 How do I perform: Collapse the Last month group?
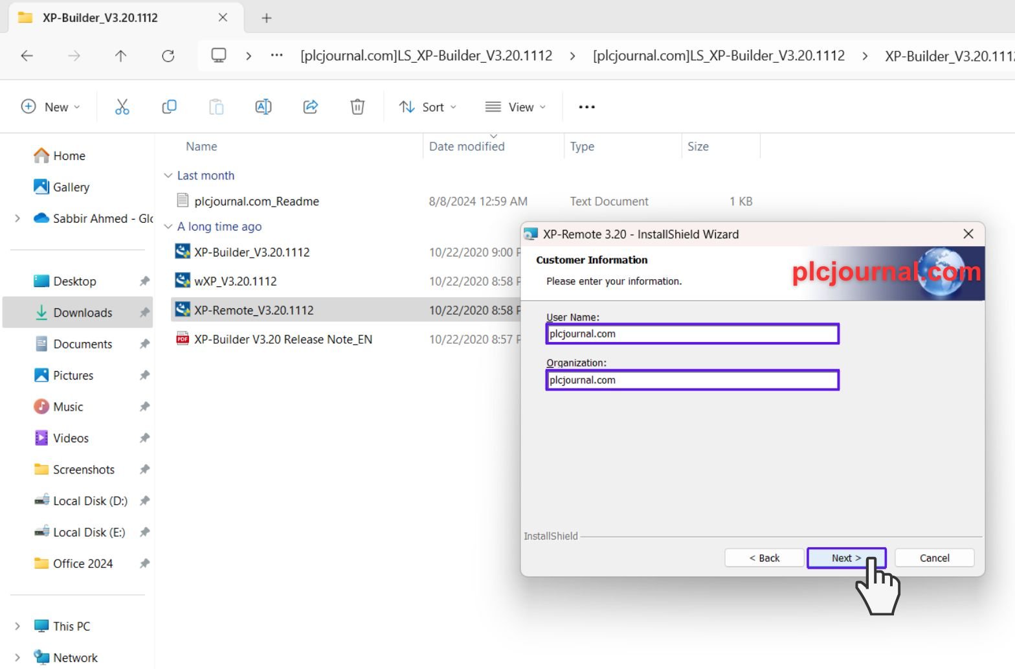click(168, 176)
